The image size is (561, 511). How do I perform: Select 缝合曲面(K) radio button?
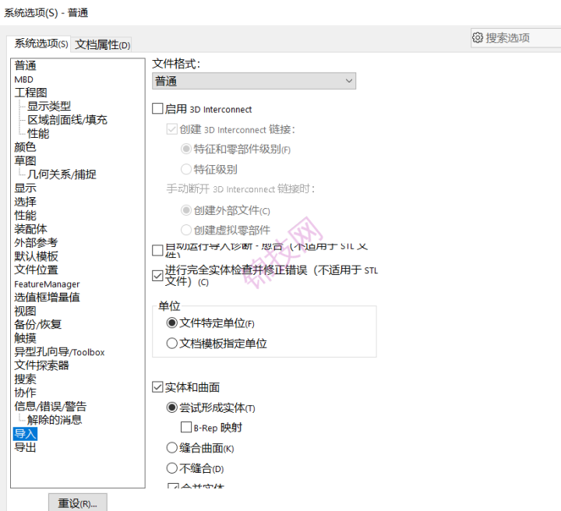171,448
